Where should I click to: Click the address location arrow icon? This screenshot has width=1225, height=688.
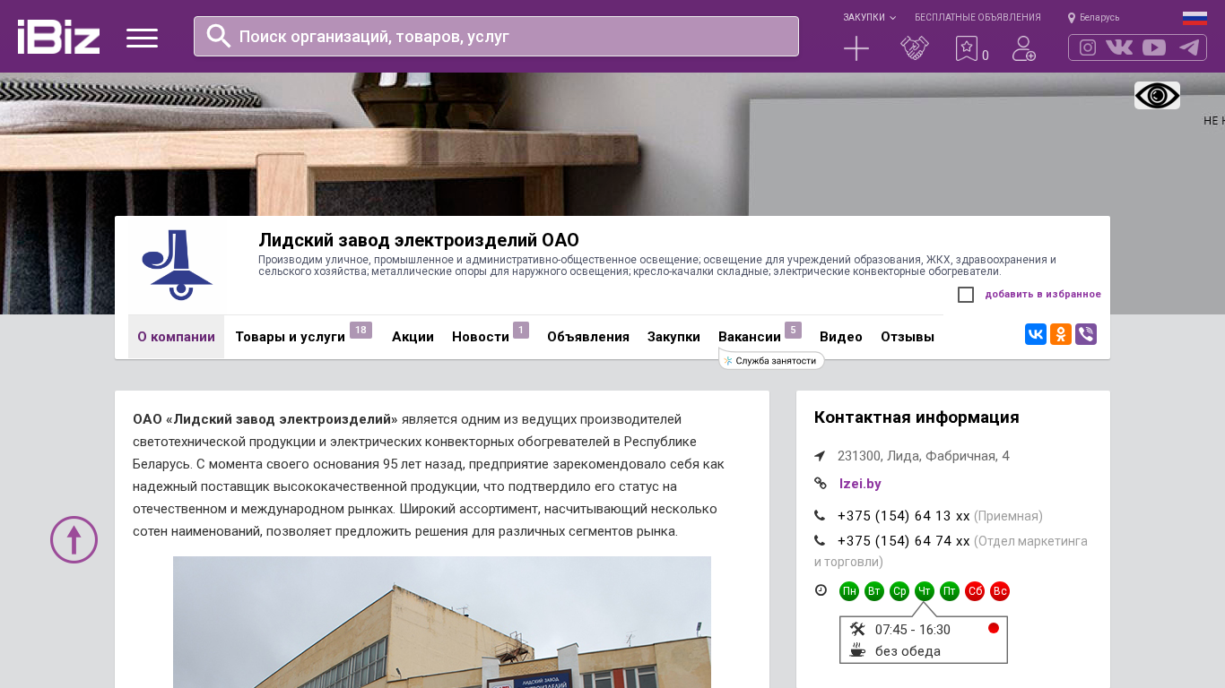820,456
